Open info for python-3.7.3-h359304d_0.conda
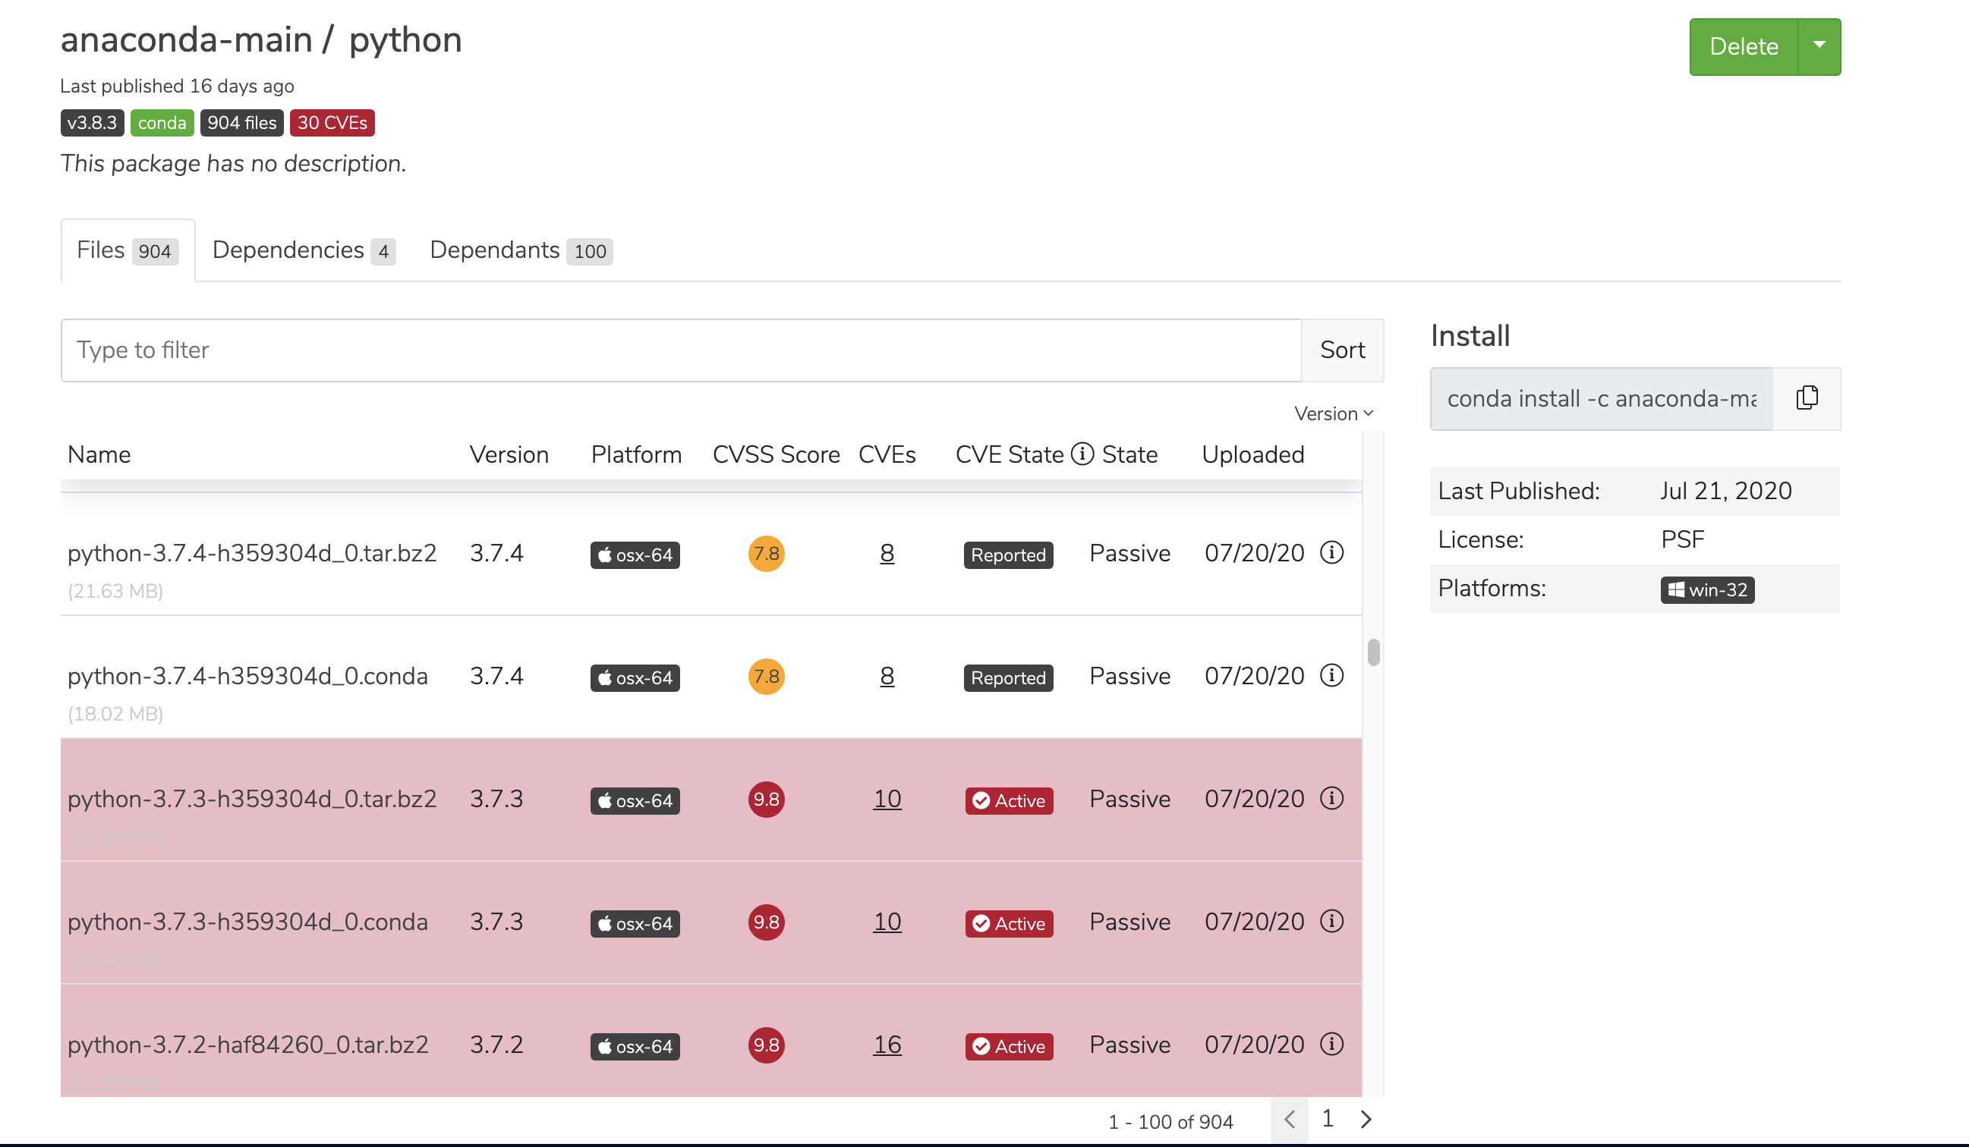This screenshot has width=1969, height=1147. pos(1331,922)
